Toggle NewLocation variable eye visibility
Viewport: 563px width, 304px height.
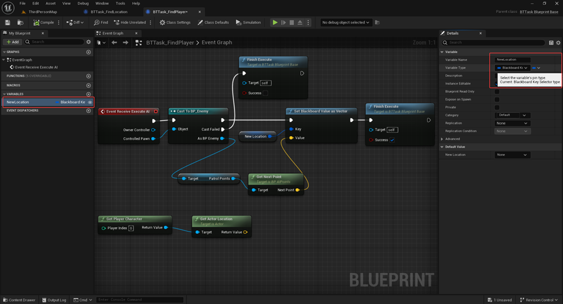[x=90, y=102]
